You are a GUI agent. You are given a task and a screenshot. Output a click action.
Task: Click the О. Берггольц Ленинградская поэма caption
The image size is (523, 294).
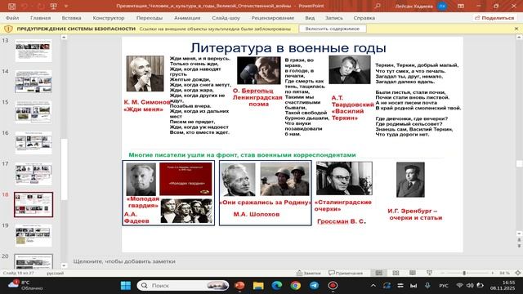pos(257,97)
